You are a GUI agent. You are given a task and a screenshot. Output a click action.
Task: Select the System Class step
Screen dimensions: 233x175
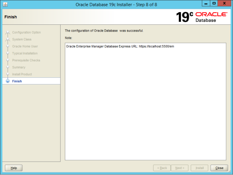point(22,40)
